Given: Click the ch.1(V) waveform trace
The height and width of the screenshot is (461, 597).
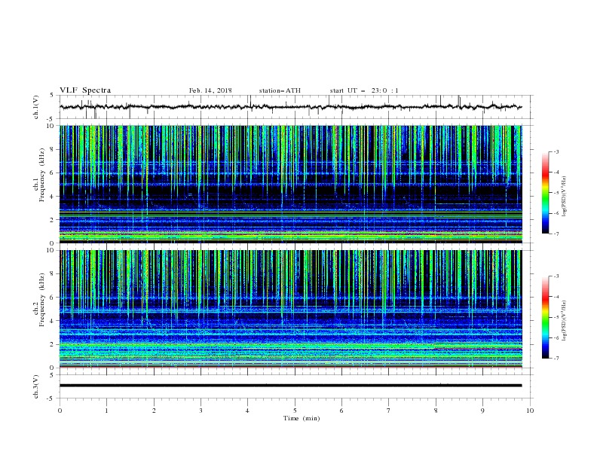Looking at the screenshot, I should point(291,107).
